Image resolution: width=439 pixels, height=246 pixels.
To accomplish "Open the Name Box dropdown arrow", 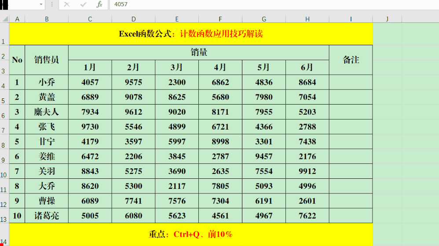I will tap(41, 4).
